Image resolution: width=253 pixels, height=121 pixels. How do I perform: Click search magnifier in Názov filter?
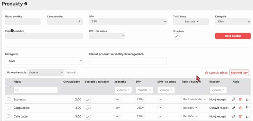click(17, 90)
